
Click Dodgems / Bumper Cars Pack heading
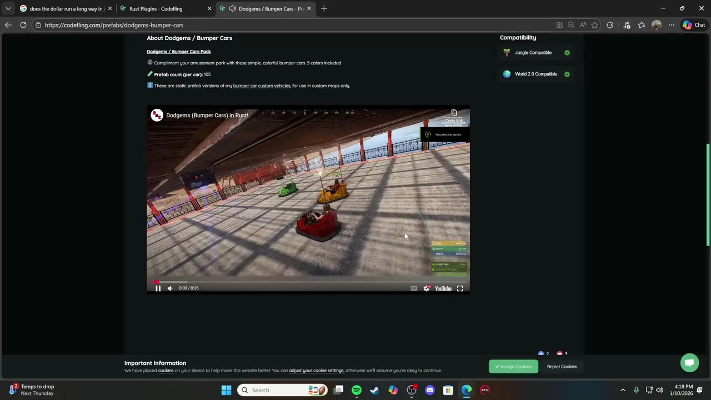179,52
